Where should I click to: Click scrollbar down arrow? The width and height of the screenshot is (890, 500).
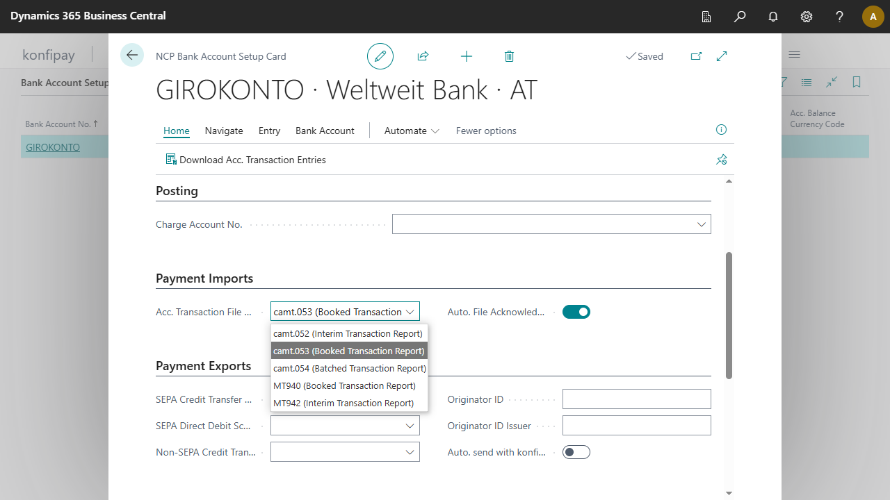click(729, 493)
